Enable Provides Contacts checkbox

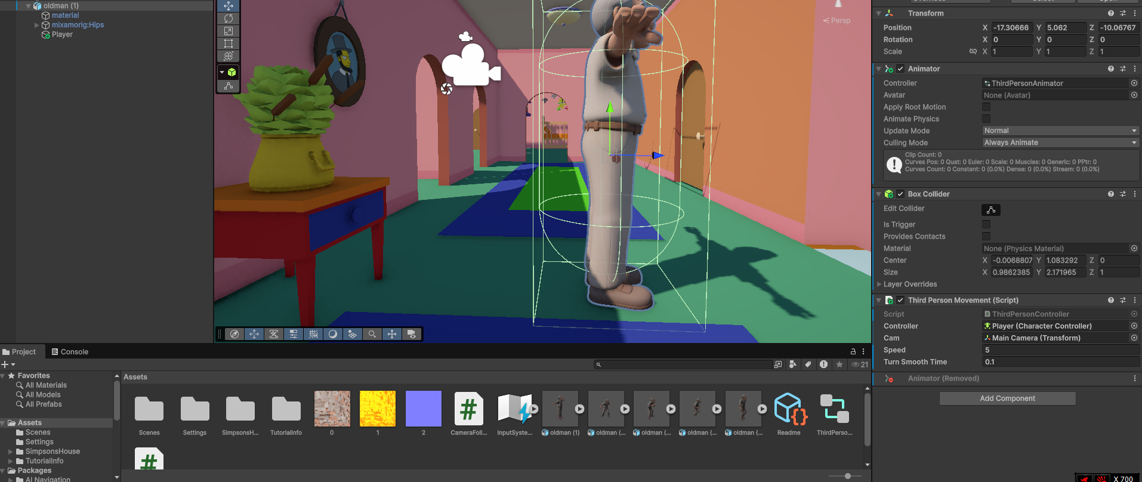click(986, 236)
